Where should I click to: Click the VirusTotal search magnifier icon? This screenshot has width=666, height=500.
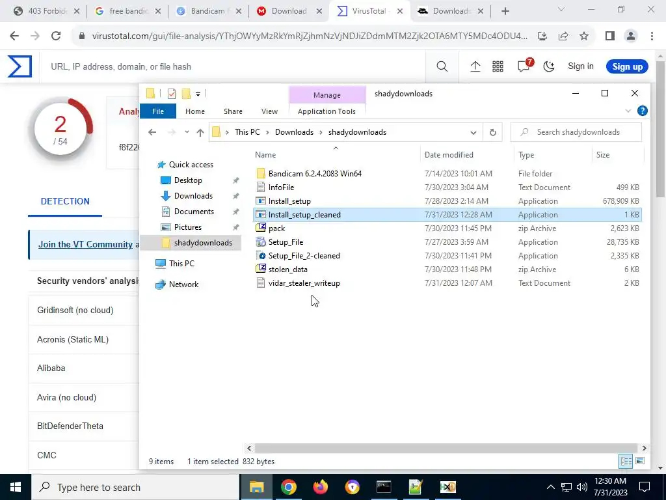click(x=442, y=66)
